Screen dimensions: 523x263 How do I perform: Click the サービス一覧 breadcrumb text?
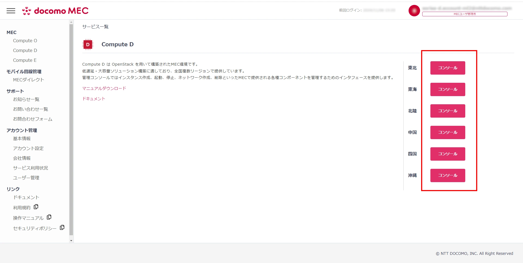click(95, 27)
